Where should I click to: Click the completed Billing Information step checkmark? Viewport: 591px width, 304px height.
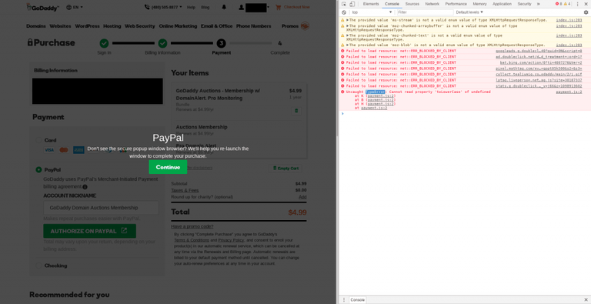click(163, 43)
